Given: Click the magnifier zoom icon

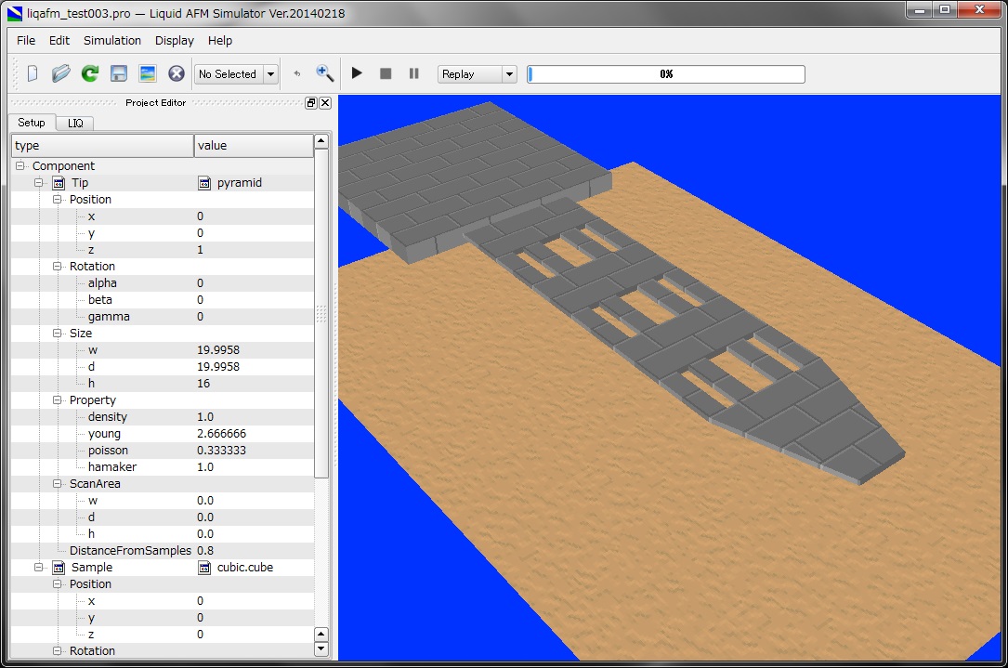Looking at the screenshot, I should coord(324,73).
